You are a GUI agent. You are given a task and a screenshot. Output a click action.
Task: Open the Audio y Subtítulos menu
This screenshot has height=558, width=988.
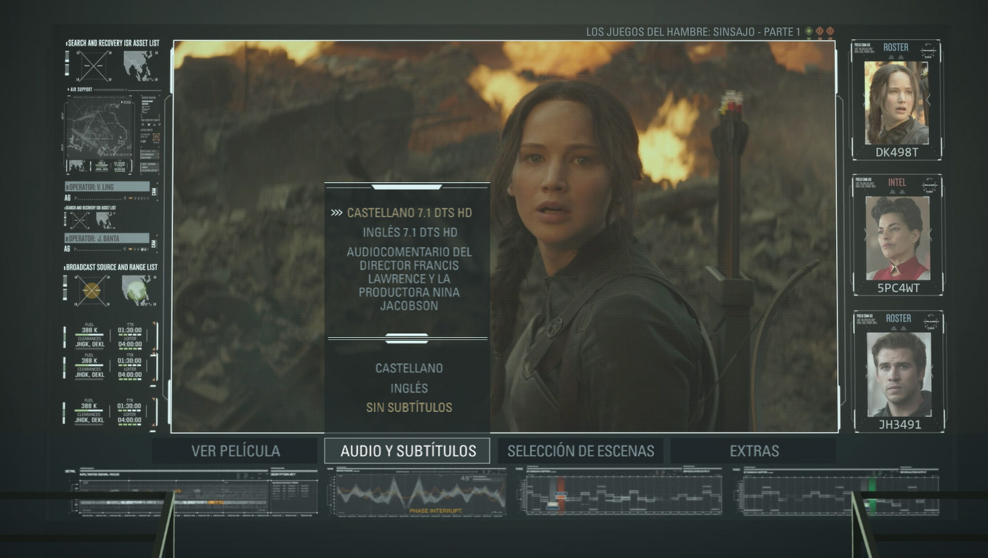(x=408, y=450)
